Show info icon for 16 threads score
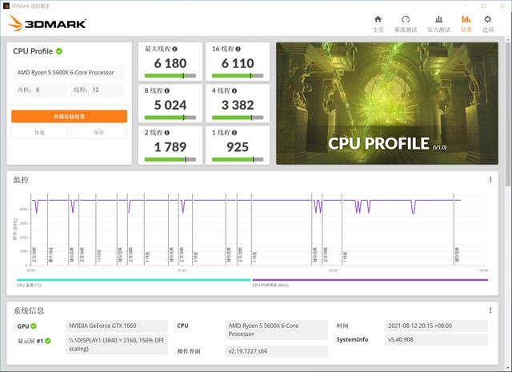The image size is (512, 372). (x=238, y=49)
